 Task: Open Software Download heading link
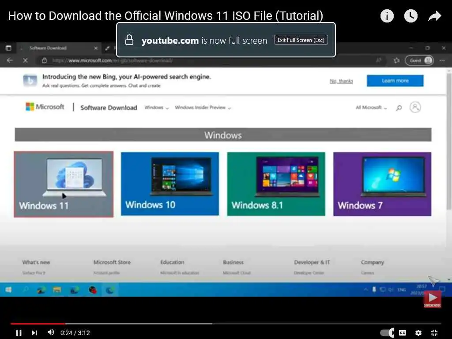(x=109, y=108)
